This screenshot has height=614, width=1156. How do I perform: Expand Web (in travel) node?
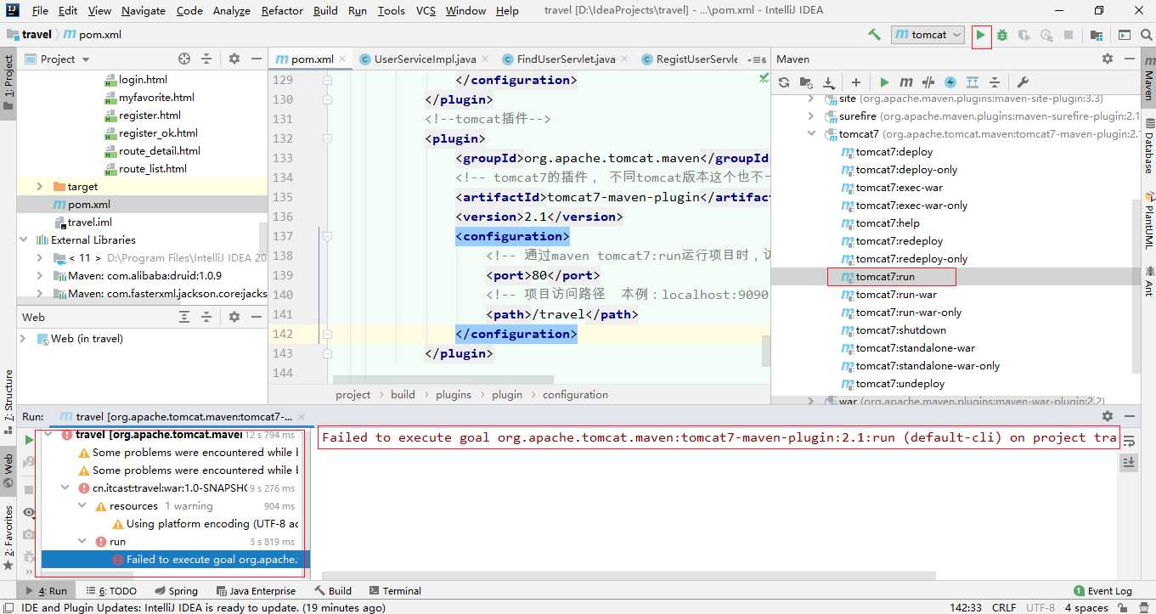(23, 338)
